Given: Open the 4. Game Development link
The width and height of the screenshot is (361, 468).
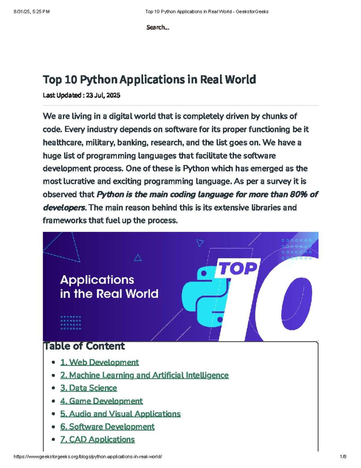Looking at the screenshot, I should [102, 401].
